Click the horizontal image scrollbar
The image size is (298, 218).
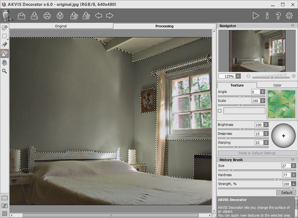[x=111, y=215]
